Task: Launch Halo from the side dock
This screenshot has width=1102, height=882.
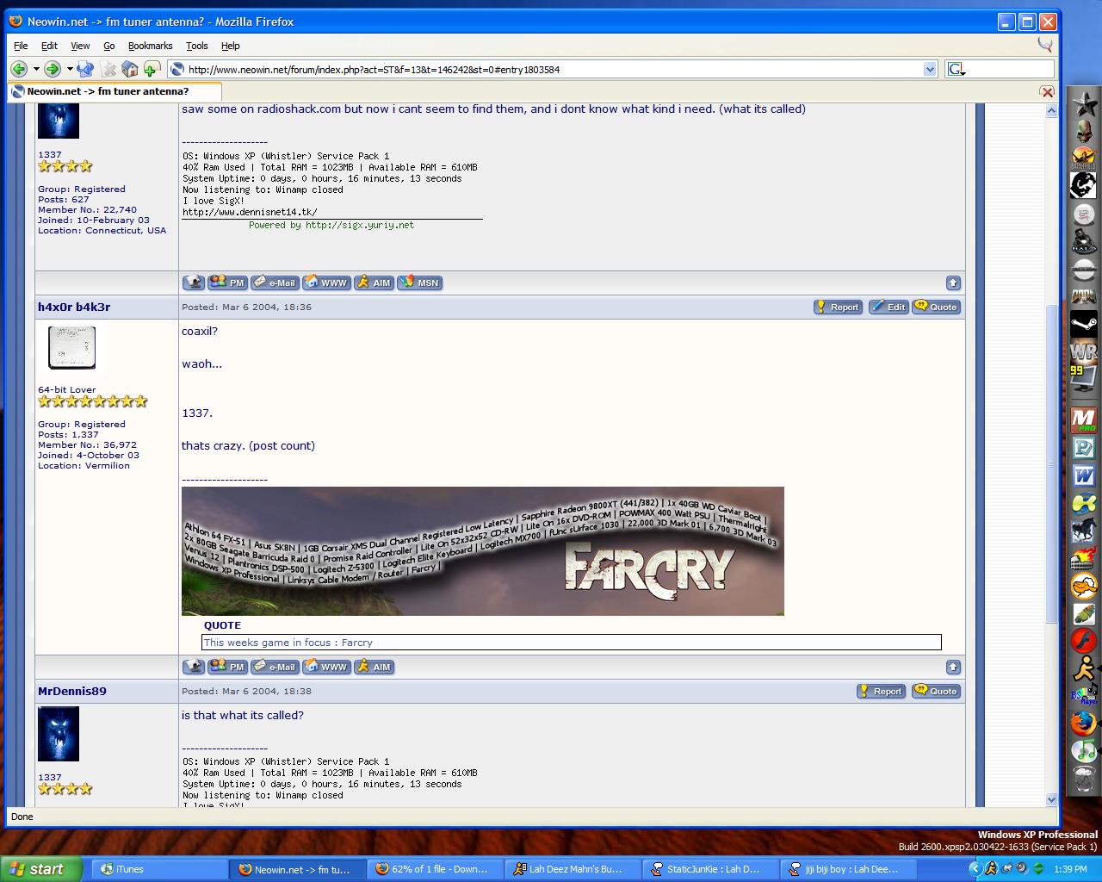Action: click(1083, 242)
